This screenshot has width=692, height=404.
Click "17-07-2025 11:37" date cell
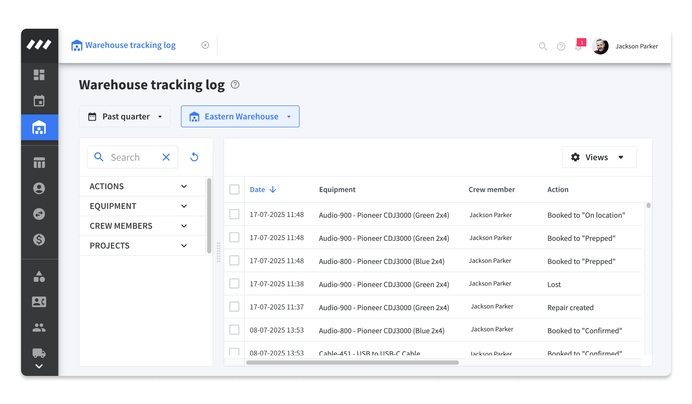click(x=276, y=307)
